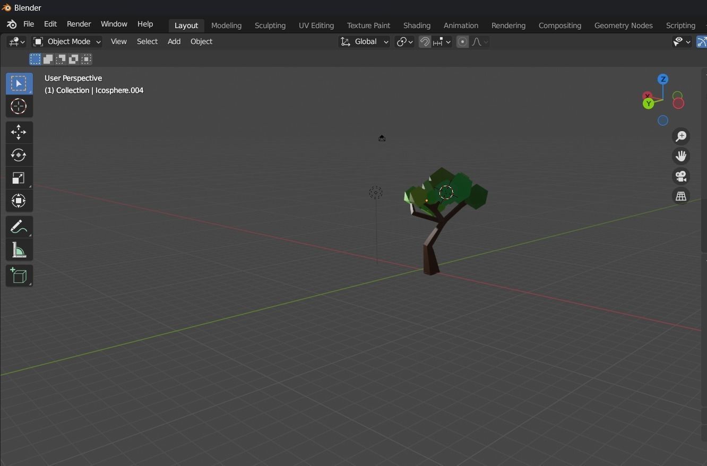
Task: Set selection mode to Subtract
Action: click(x=61, y=59)
